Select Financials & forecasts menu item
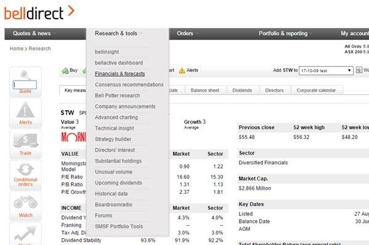This screenshot has width=369, height=245. point(120,74)
